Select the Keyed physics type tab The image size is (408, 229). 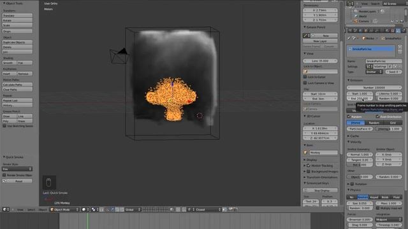click(374, 197)
